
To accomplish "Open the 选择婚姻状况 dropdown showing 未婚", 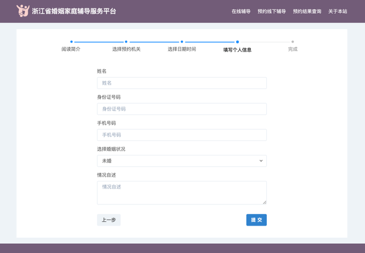I will [x=182, y=161].
